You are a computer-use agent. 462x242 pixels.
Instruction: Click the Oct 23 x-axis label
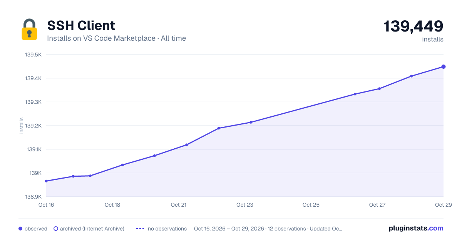(245, 205)
